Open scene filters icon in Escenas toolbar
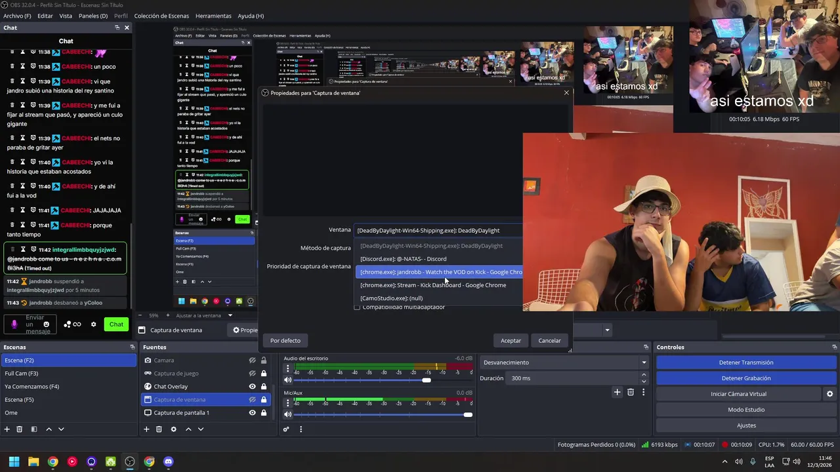The height and width of the screenshot is (472, 840). point(34,429)
